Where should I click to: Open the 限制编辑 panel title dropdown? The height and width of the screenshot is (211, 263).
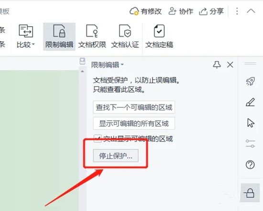click(x=108, y=65)
